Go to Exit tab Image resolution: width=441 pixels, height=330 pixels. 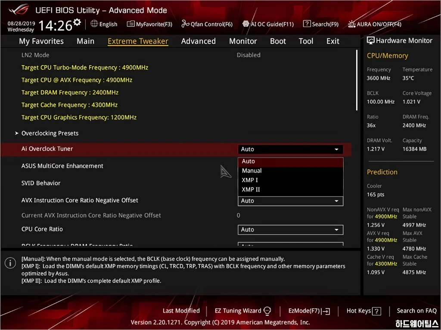(x=333, y=41)
